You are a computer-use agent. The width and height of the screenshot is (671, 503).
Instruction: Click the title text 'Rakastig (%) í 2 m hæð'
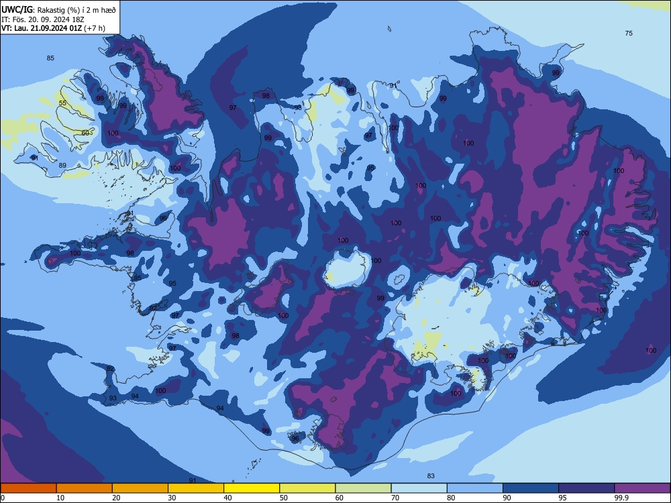[76, 10]
